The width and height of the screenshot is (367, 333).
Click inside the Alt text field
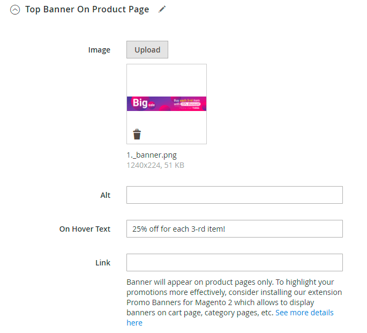[234, 195]
